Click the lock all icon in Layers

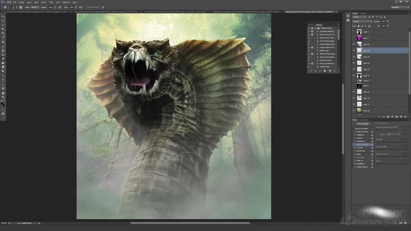(369, 26)
